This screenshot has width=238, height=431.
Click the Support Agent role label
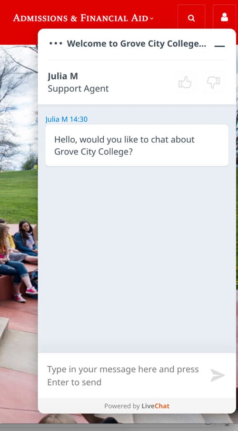78,89
